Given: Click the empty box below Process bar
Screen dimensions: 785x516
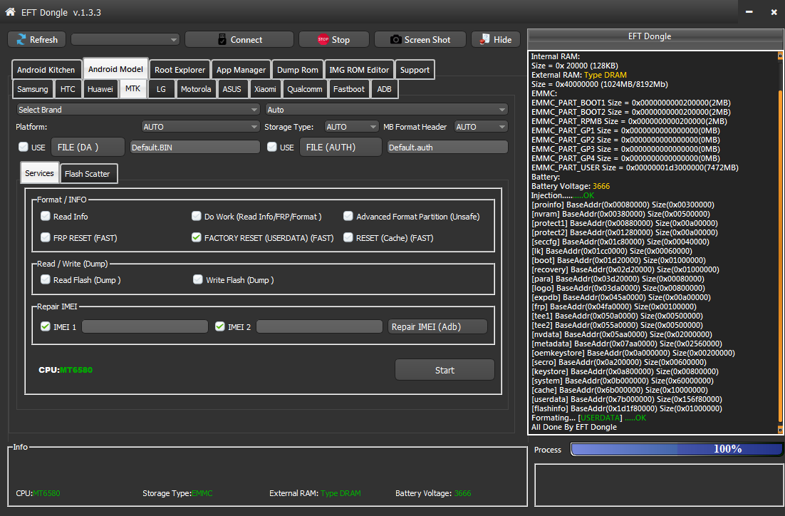Looking at the screenshot, I should click(x=659, y=485).
